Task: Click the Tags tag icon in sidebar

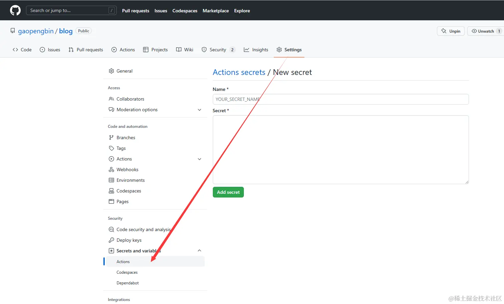Action: point(111,148)
